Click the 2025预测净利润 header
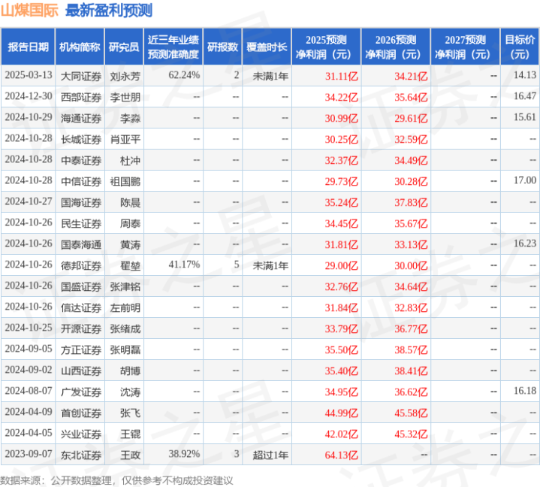The image size is (540, 487). (326, 47)
